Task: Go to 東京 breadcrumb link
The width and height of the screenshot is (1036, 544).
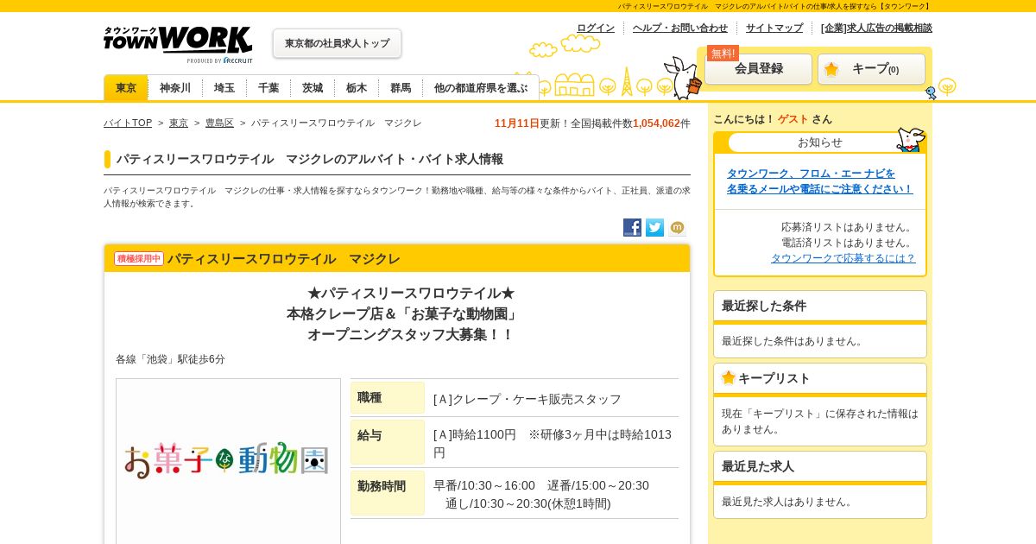Action: pyautogui.click(x=179, y=123)
